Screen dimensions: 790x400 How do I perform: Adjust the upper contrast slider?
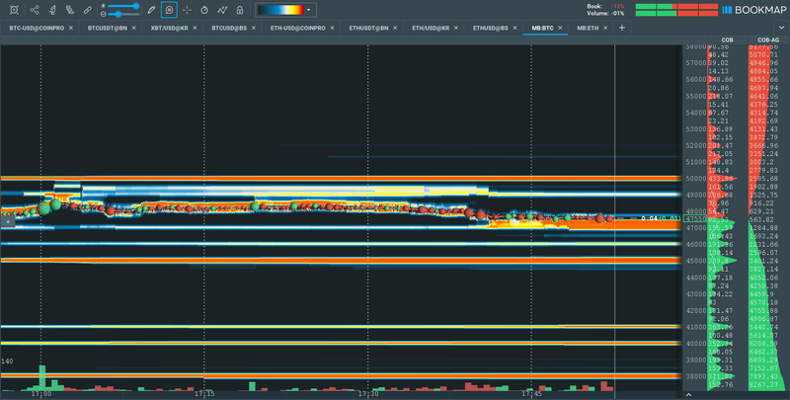point(123,6)
